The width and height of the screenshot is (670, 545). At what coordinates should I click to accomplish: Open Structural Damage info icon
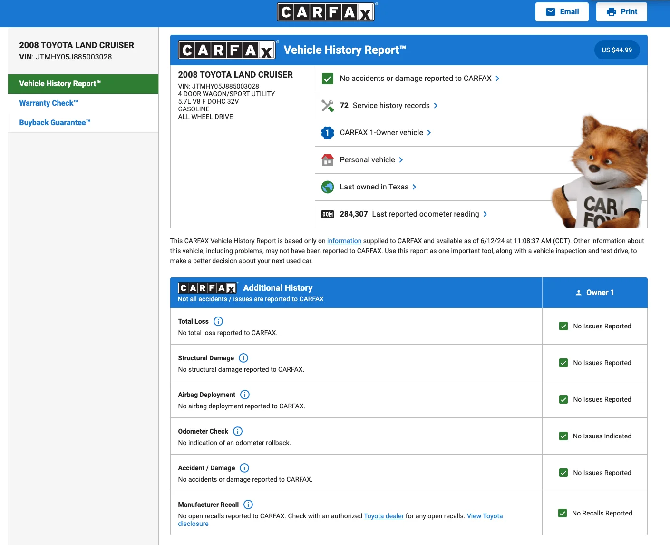tap(243, 358)
